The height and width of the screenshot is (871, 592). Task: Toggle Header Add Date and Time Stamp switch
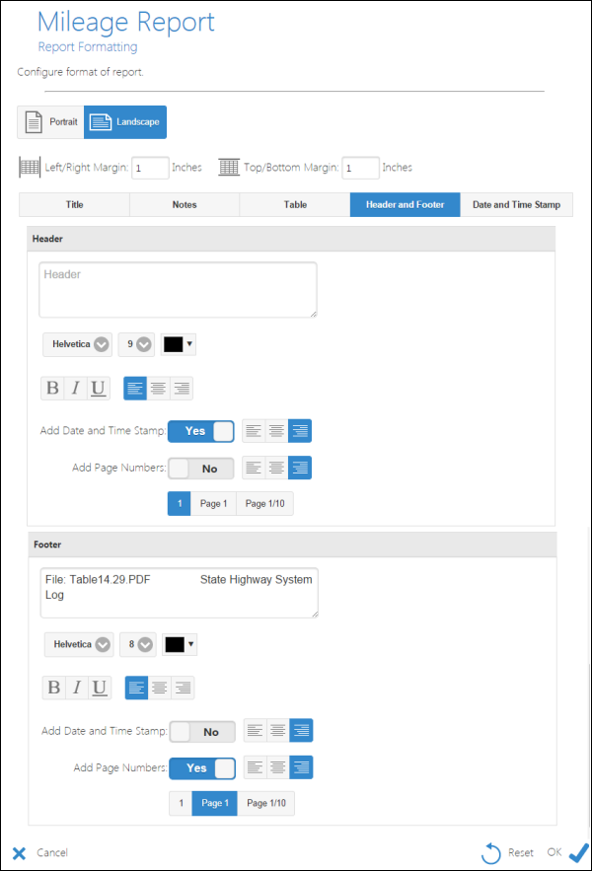click(201, 431)
